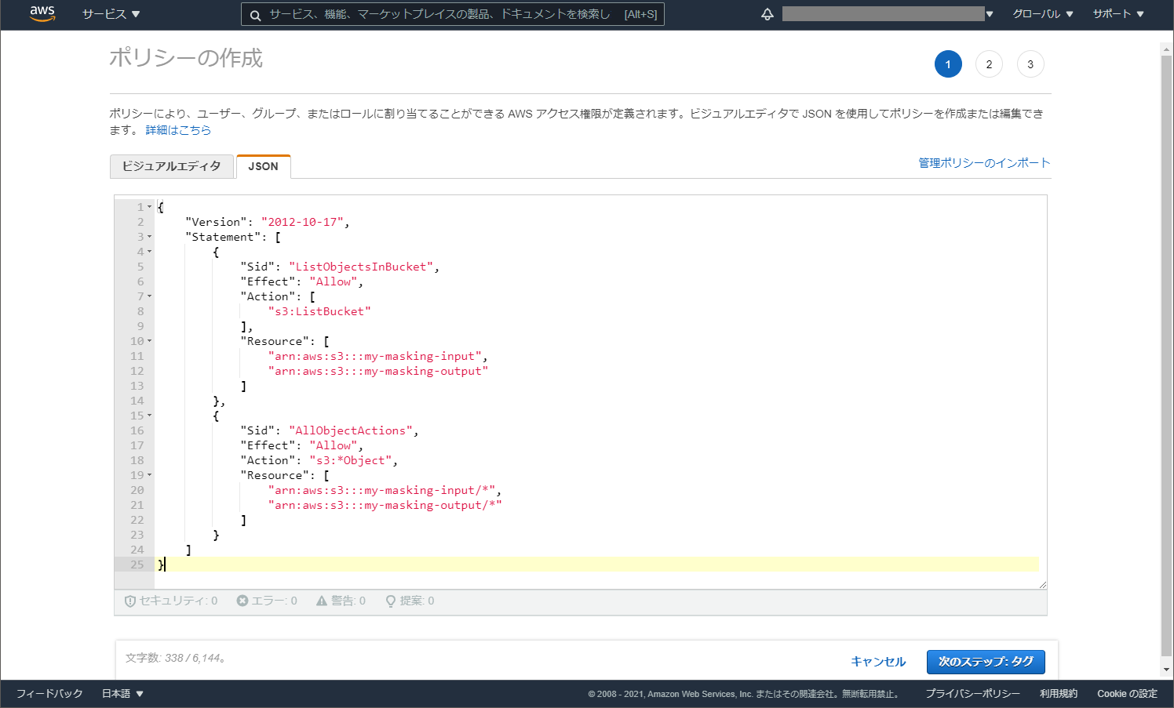The height and width of the screenshot is (708, 1174).
Task: Open the フィードバック footer link
Action: click(x=49, y=694)
